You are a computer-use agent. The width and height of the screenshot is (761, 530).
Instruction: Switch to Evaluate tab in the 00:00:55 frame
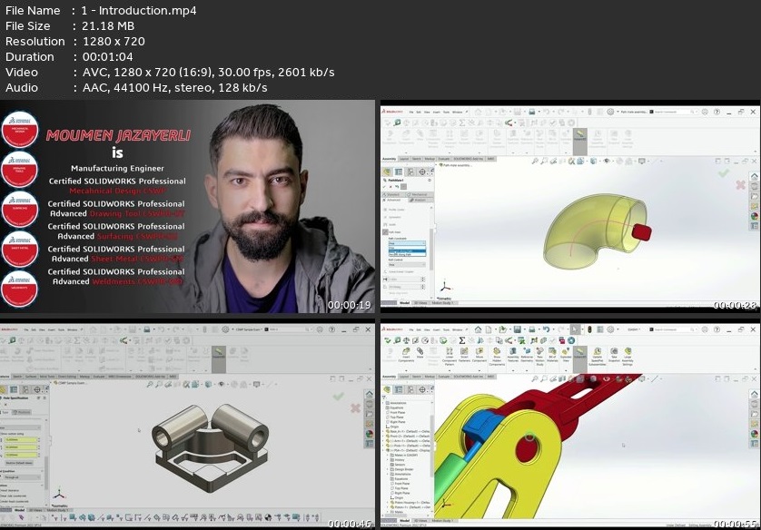[443, 377]
